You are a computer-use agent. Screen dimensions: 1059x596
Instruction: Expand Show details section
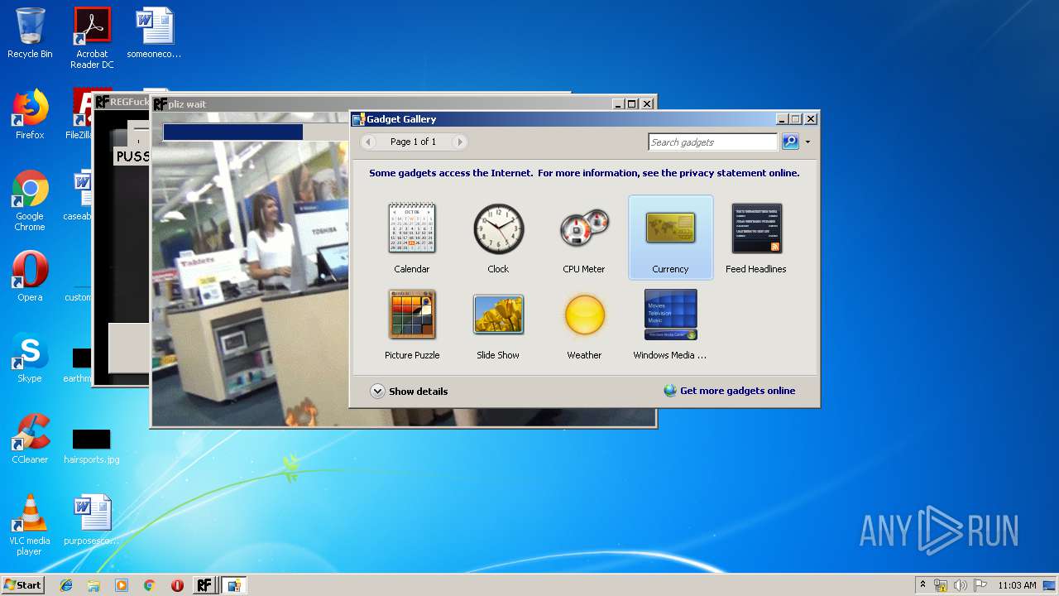pos(409,392)
